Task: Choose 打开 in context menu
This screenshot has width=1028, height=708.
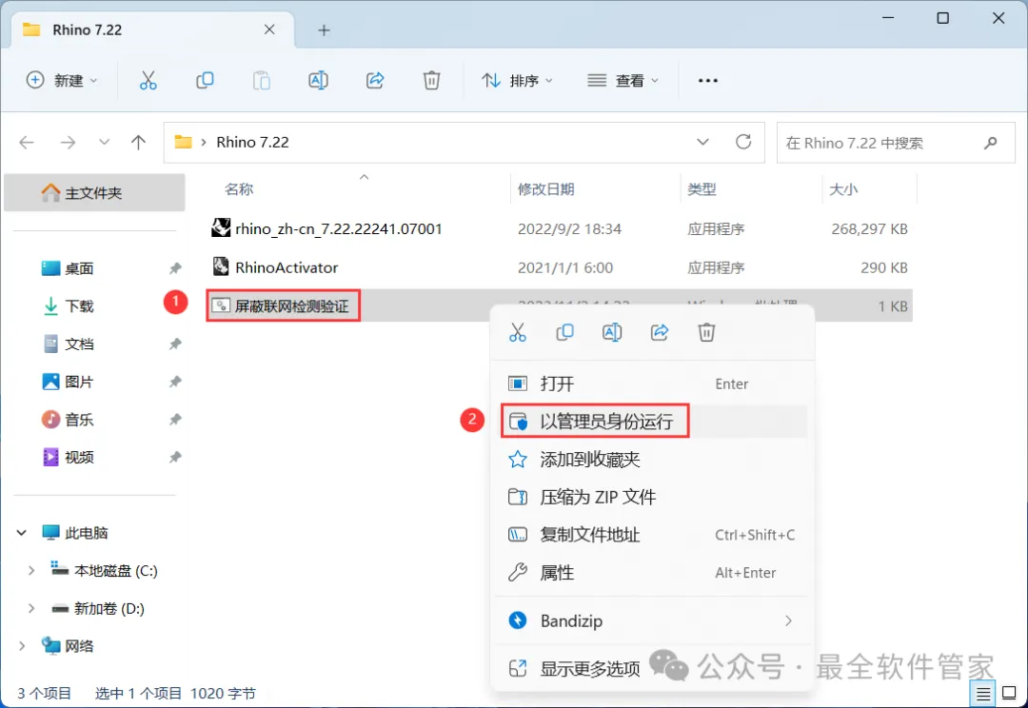Action: (652, 383)
